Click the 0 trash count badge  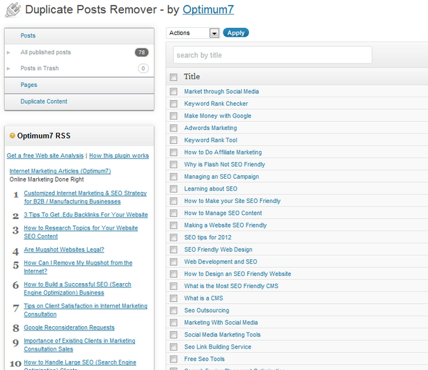[143, 68]
